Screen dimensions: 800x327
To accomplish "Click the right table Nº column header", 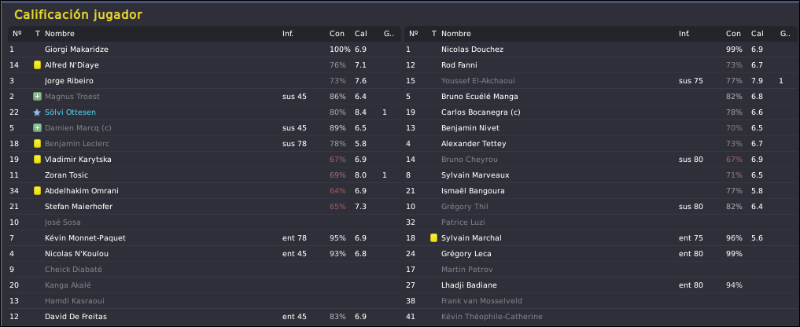I will 410,34.
